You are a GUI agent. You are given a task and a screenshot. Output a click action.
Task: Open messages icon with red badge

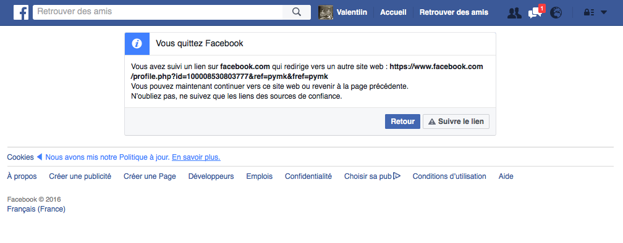point(535,12)
